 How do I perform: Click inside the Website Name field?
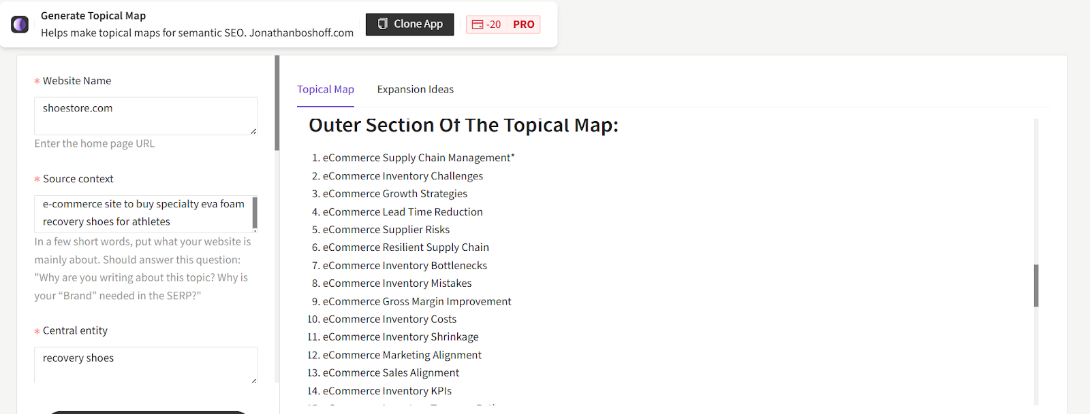[145, 116]
